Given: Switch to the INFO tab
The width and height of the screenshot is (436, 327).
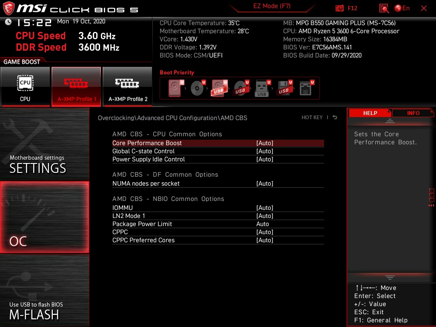Looking at the screenshot, I should coord(413,113).
